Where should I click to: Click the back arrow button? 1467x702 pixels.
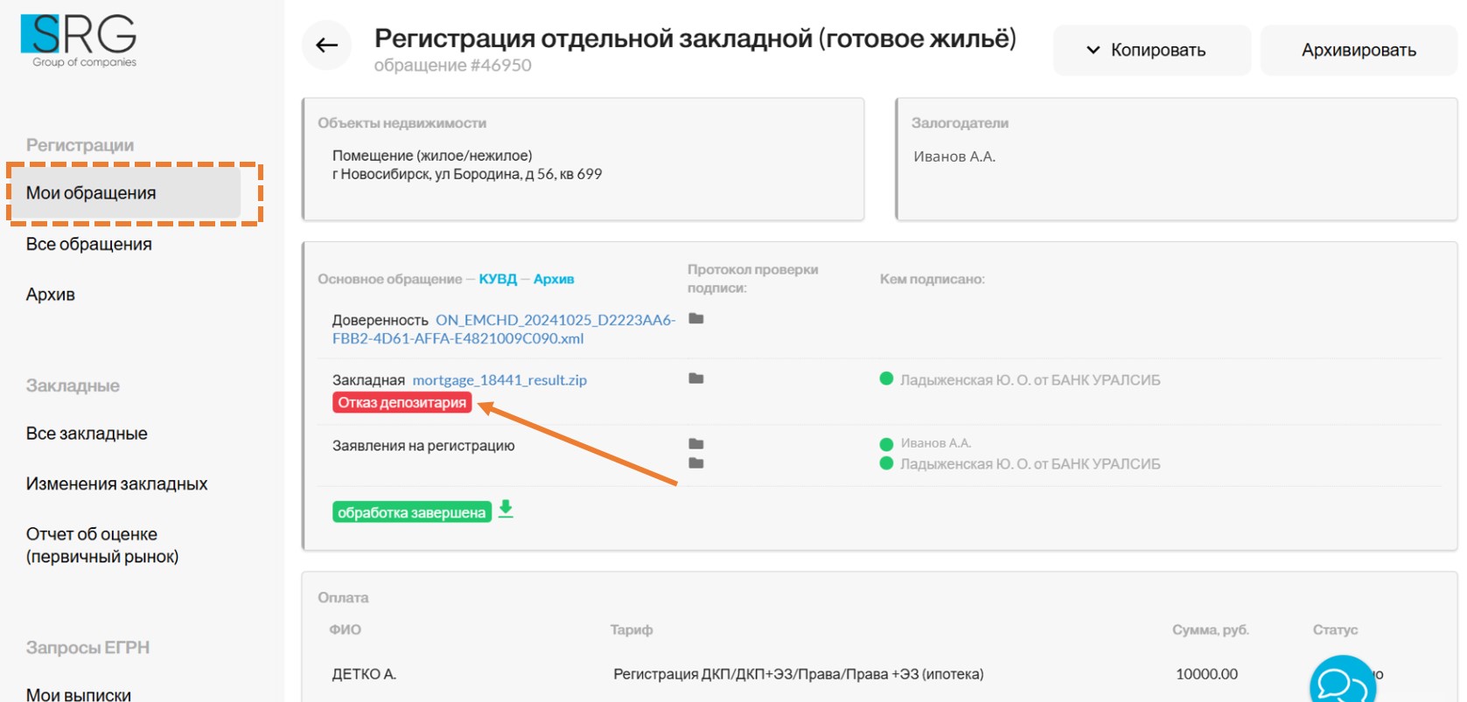point(326,45)
